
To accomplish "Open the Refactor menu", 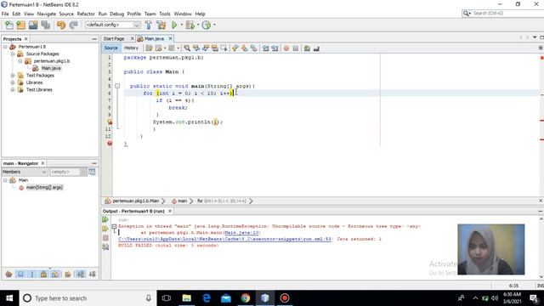I will (86, 14).
